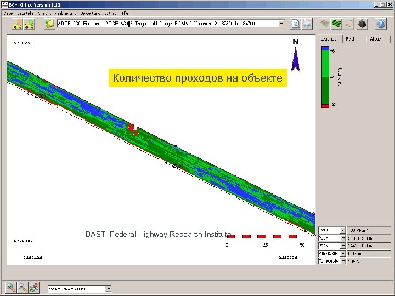Open the PosX parameter dropdown
This screenshot has width=395, height=296.
pos(342,238)
